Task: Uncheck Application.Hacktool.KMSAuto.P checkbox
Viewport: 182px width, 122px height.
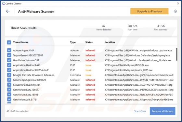Action: 9,70
